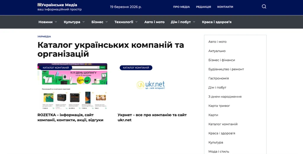The image size is (303, 154).
Task: Go to Авто і мото in navigation bar
Action: (154, 22)
